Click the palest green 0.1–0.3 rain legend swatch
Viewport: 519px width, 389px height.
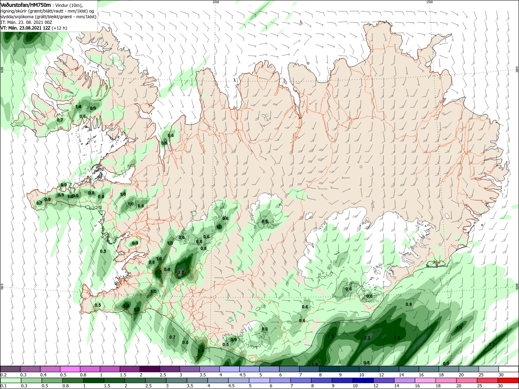coord(11,380)
